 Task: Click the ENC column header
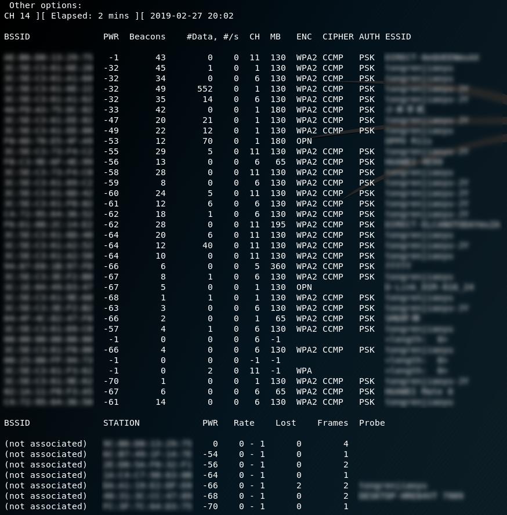[x=304, y=37]
